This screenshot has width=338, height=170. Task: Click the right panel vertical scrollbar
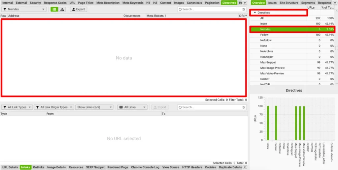[x=336, y=48]
